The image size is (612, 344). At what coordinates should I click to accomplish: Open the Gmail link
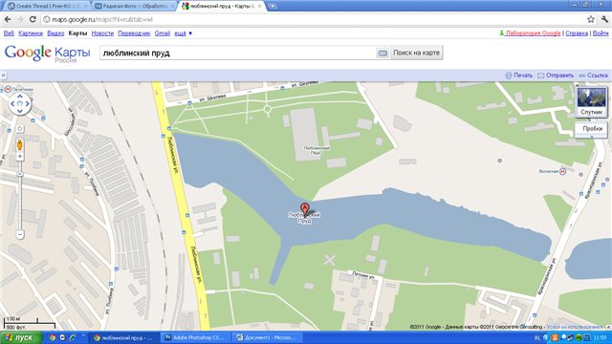[x=162, y=33]
